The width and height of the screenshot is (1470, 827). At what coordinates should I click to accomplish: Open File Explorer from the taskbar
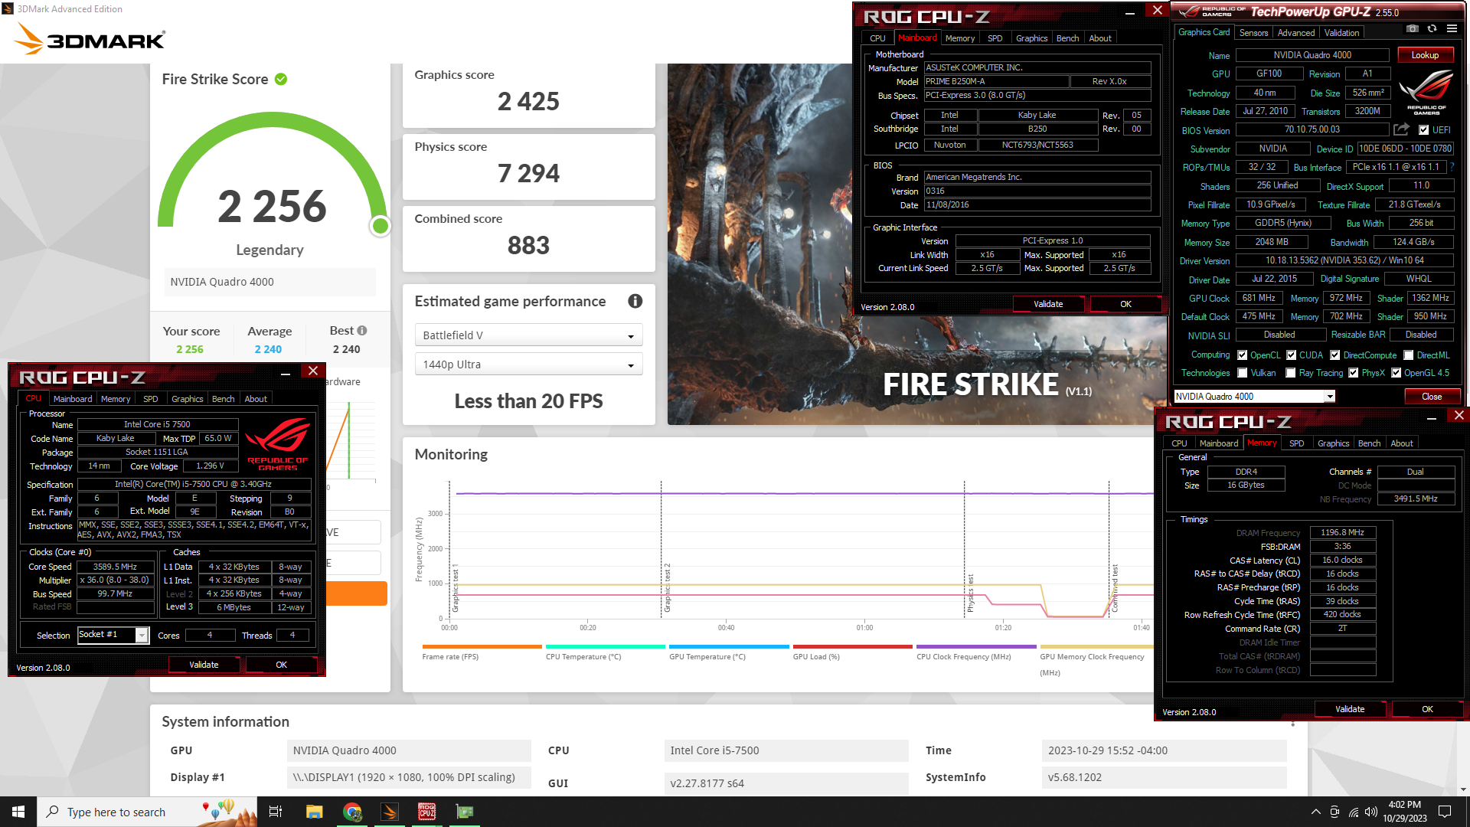click(x=314, y=812)
